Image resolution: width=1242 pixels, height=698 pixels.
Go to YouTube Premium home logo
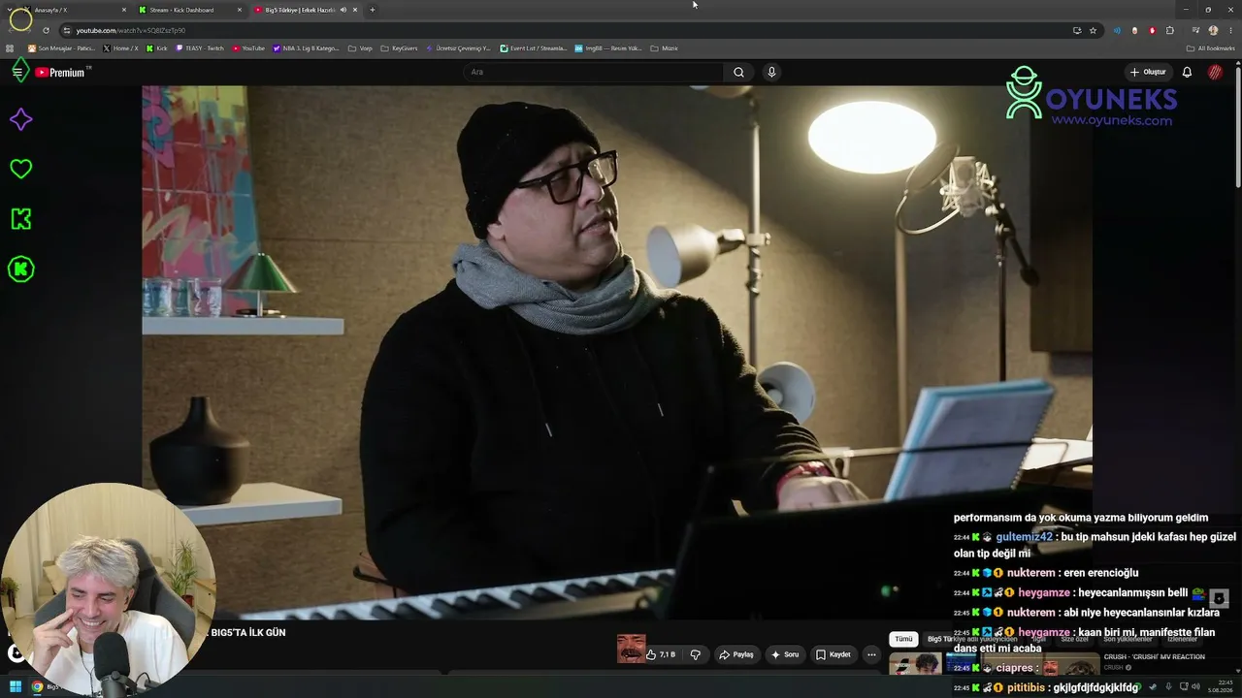pyautogui.click(x=62, y=72)
